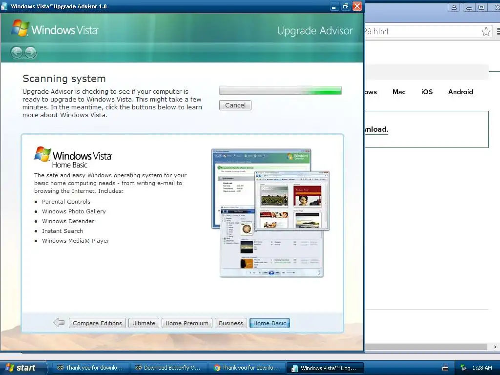Click the Windows Vista Home Basic logo
The image size is (500, 375).
[x=73, y=157]
